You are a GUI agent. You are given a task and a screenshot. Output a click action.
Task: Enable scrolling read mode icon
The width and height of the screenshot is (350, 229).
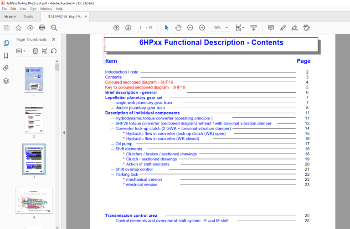[x=253, y=28]
